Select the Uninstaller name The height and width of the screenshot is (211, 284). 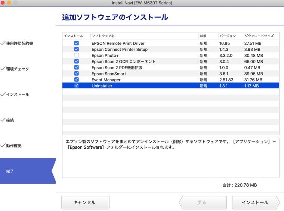102,86
